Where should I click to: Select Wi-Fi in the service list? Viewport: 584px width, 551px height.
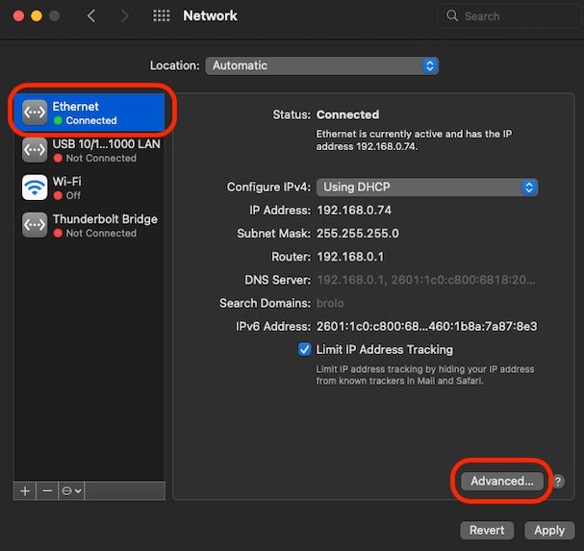[89, 188]
